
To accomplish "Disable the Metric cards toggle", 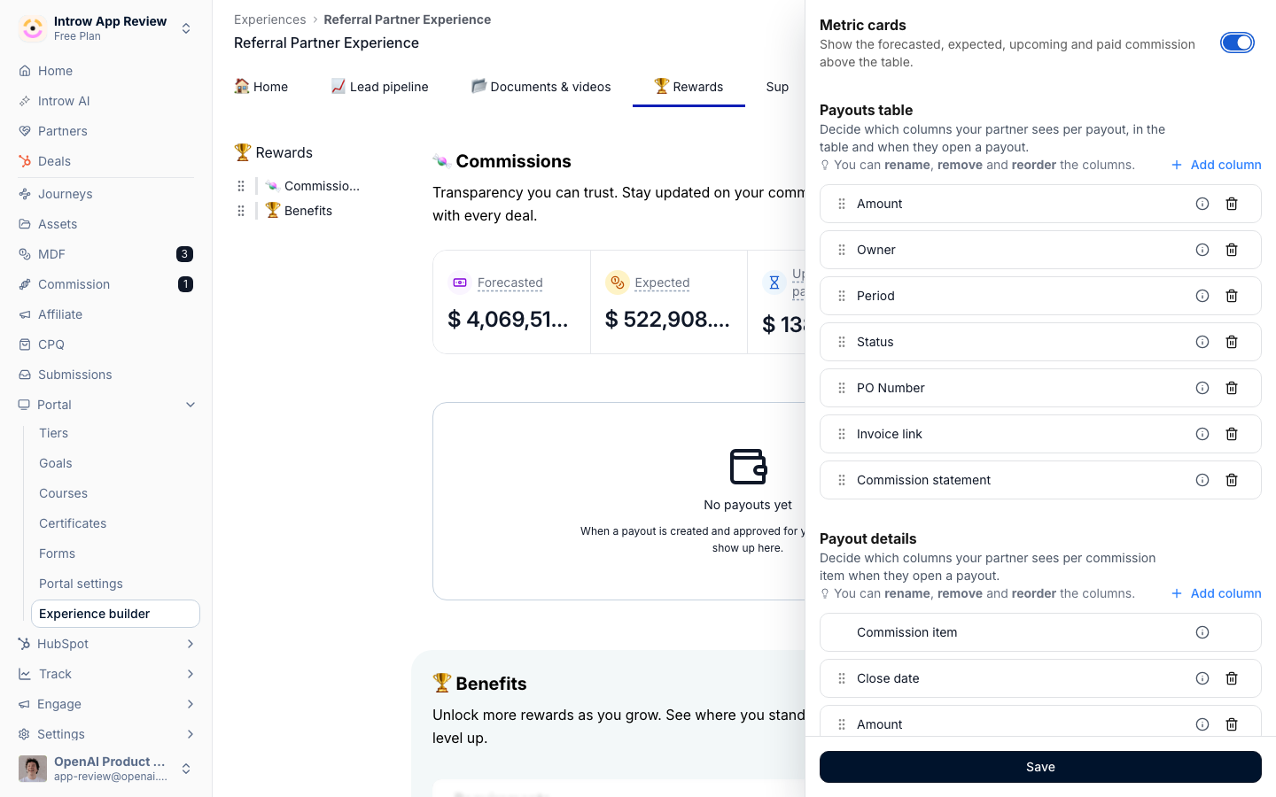I will pos(1237,43).
